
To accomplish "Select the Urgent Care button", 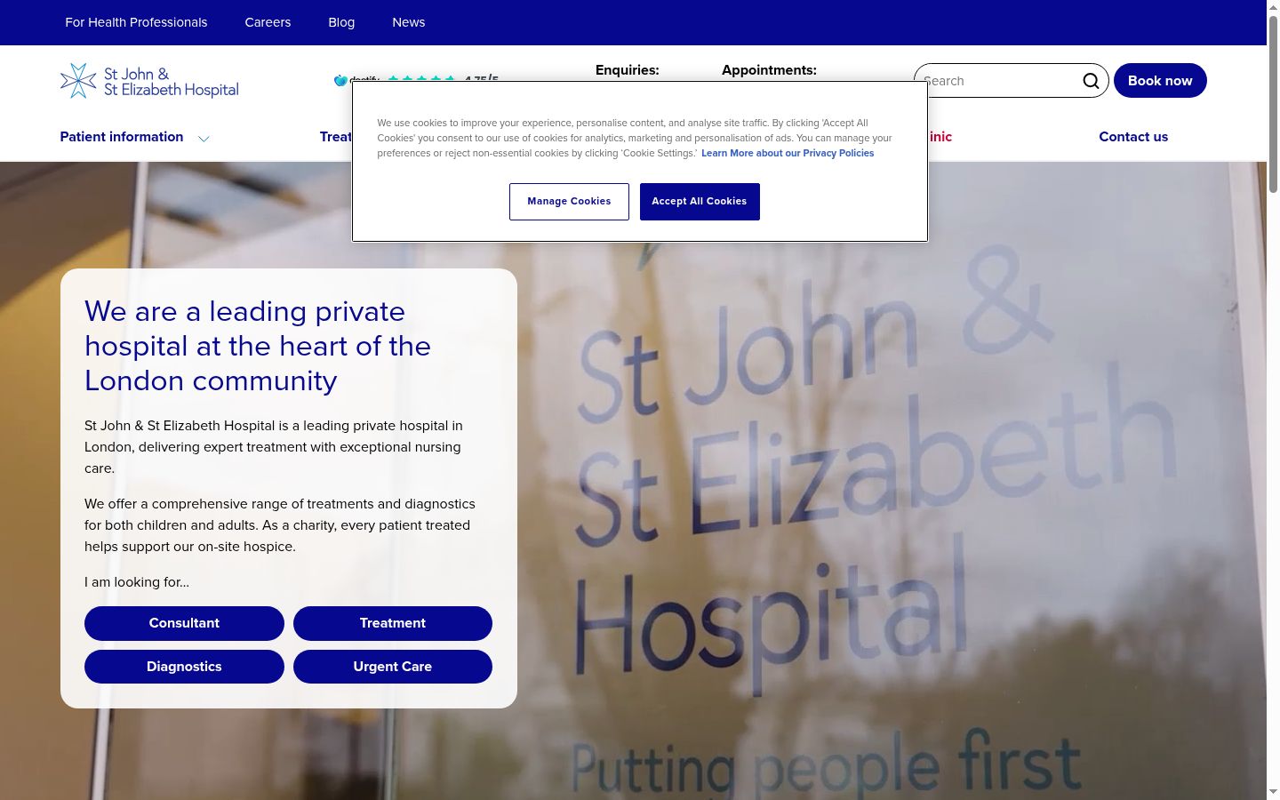I will [x=393, y=667].
